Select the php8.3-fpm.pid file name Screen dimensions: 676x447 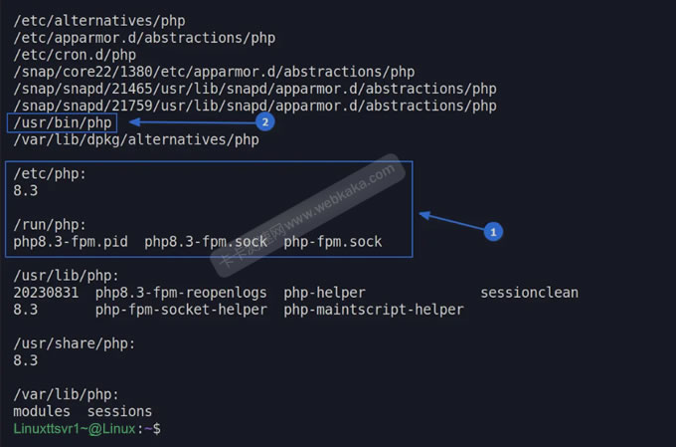71,242
